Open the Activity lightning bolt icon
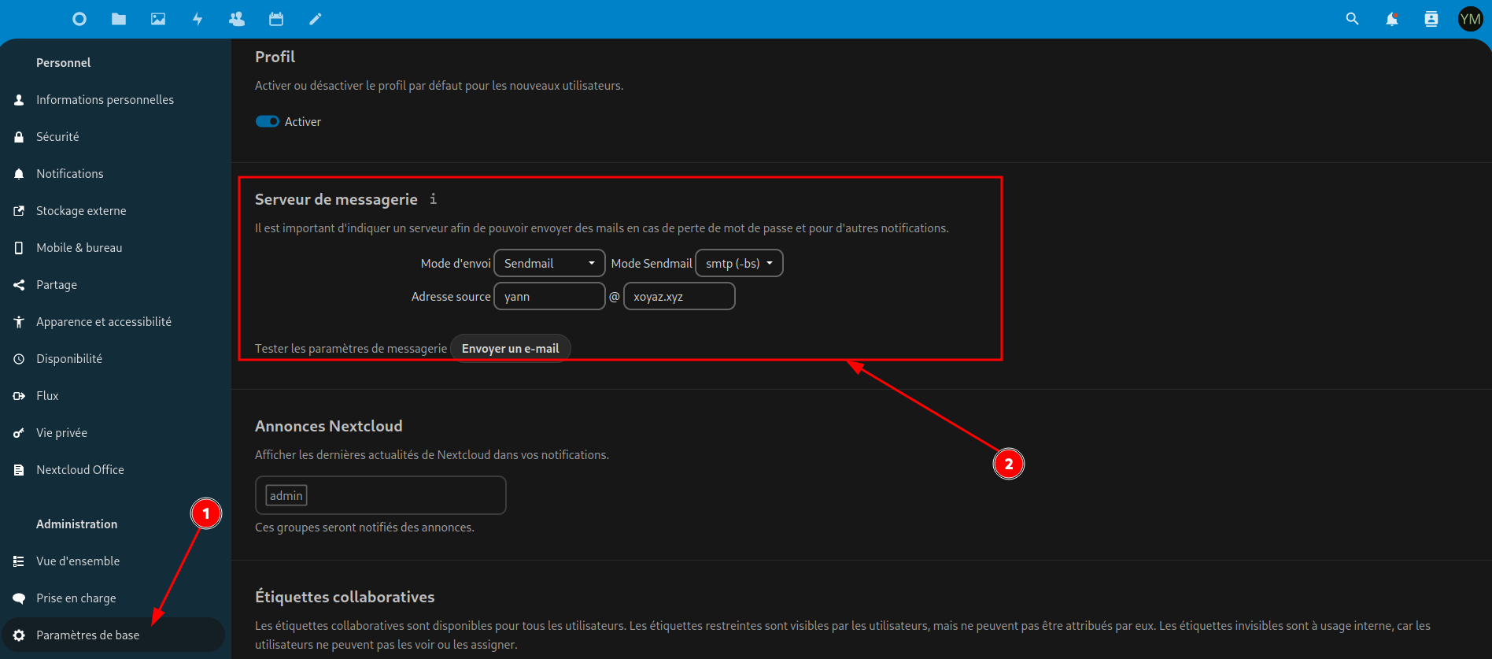The width and height of the screenshot is (1492, 659). point(198,19)
